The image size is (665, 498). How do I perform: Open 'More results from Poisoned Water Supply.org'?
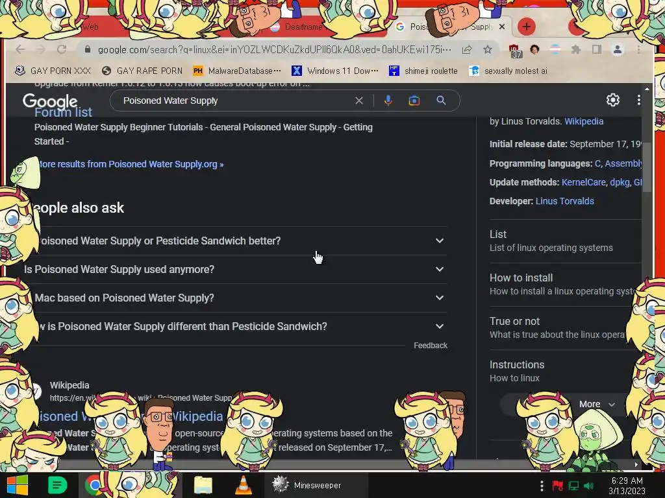coord(130,164)
